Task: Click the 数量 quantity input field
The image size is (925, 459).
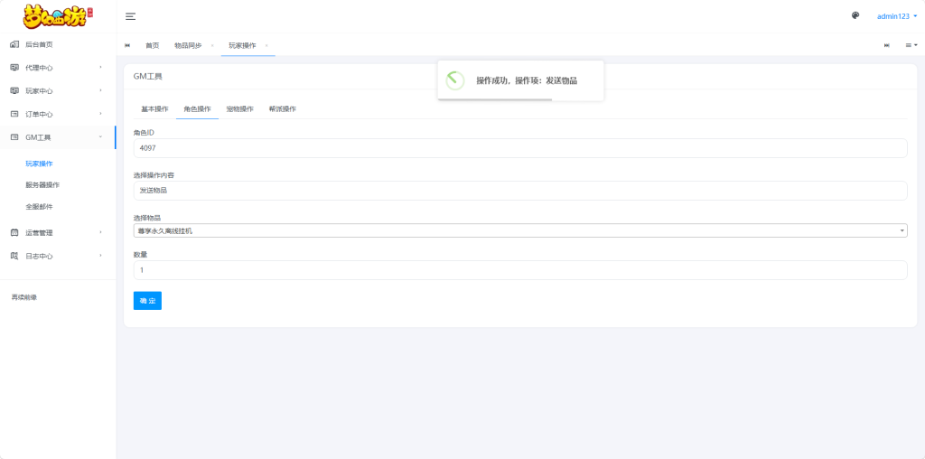Action: (x=520, y=270)
